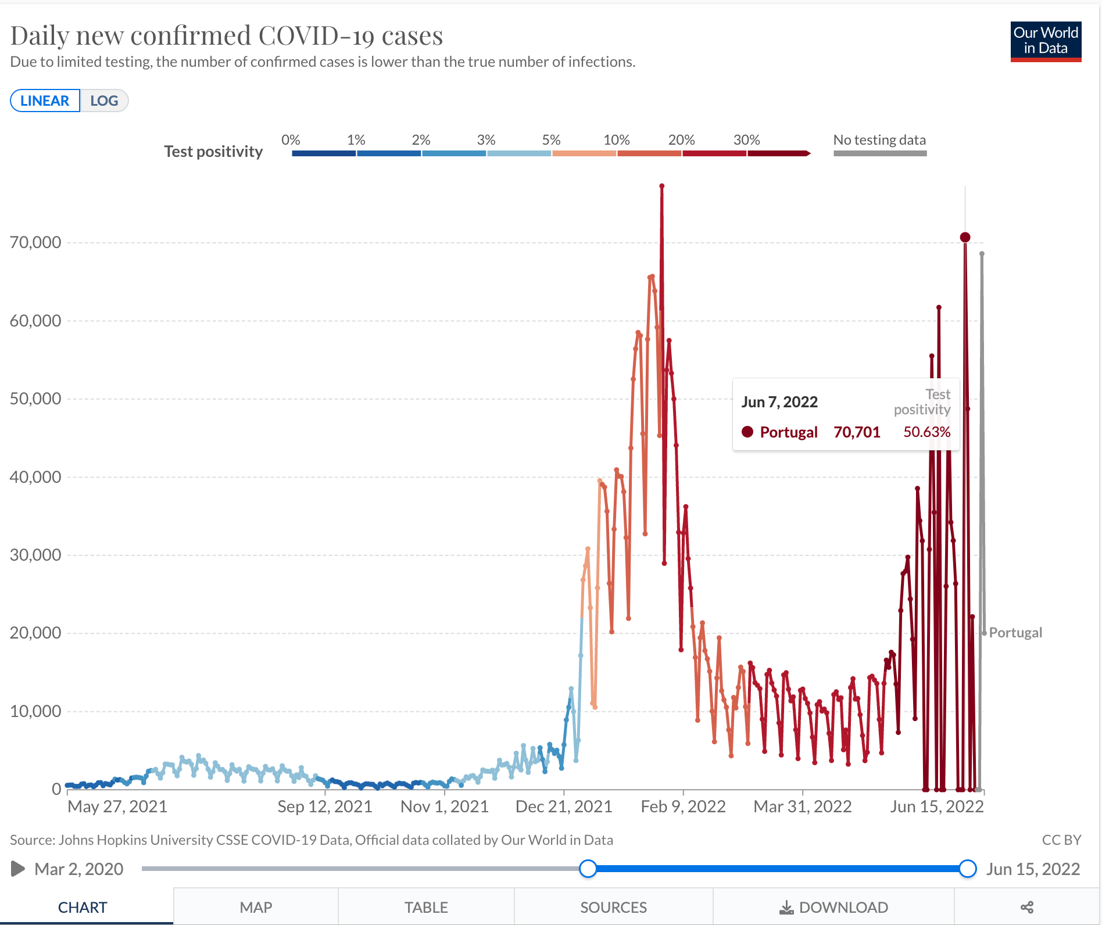This screenshot has width=1102, height=925.
Task: Click the CC BY license link
Action: click(x=1061, y=840)
